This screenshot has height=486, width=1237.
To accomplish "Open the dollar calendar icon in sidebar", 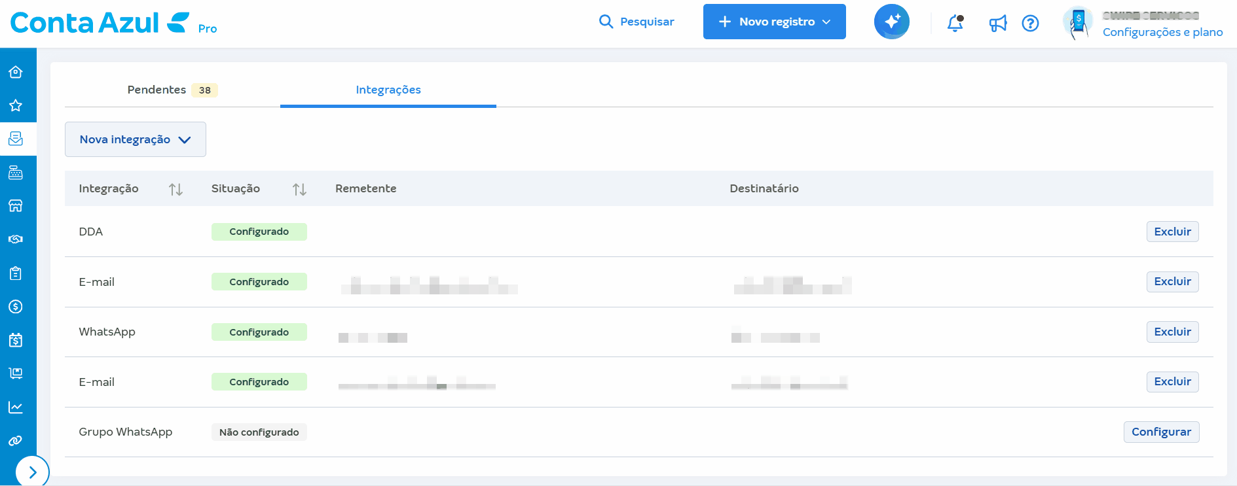I will coord(16,340).
